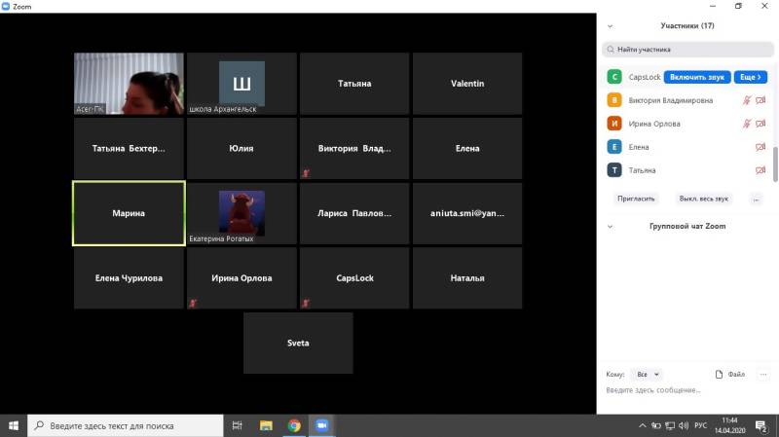Click muted microphone icon beside Виктория Владимировна
This screenshot has height=437, width=779.
click(747, 100)
